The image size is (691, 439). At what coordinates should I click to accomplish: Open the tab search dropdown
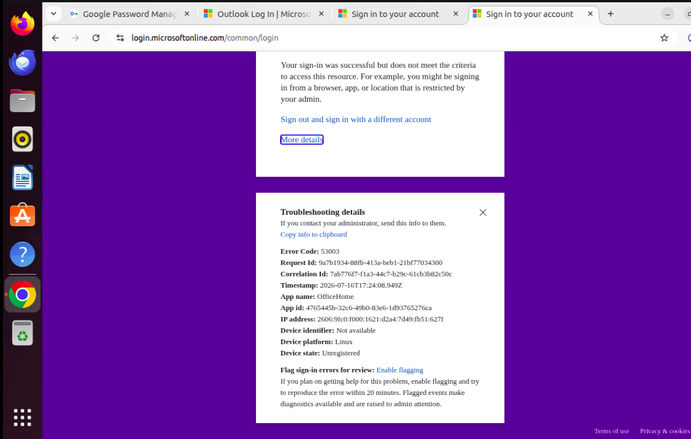point(54,14)
